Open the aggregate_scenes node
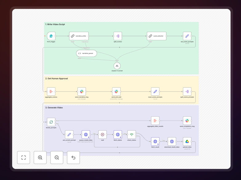Viewport: 241px width, 180px height. pyautogui.click(x=51, y=91)
